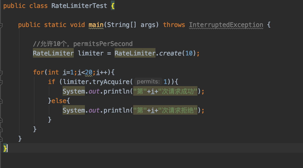Click the create method call

point(170,53)
